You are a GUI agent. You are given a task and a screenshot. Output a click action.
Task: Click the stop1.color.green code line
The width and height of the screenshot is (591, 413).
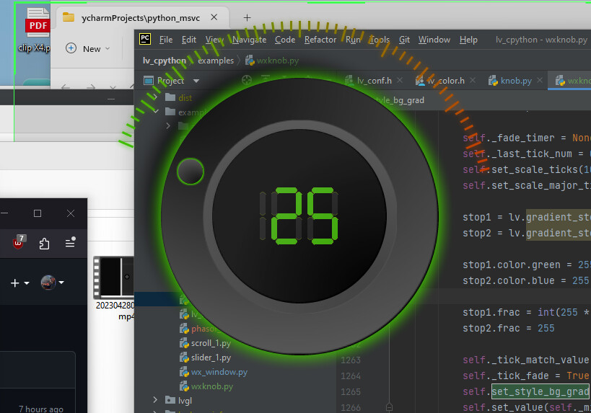[527, 265]
